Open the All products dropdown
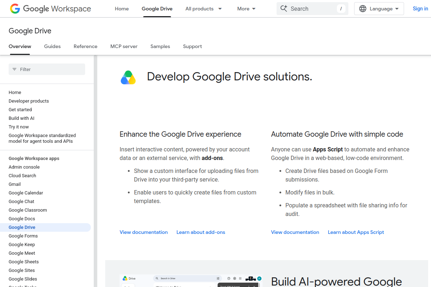The width and height of the screenshot is (431, 287). coord(204,9)
